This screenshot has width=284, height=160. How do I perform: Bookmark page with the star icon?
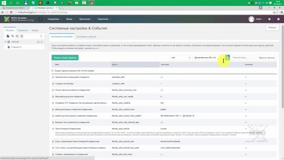point(277,12)
